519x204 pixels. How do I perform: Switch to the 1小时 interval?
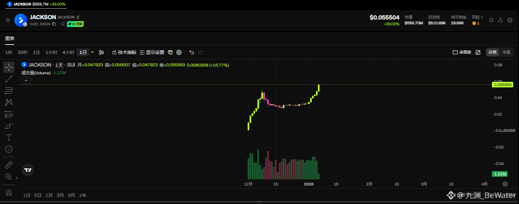(51, 52)
